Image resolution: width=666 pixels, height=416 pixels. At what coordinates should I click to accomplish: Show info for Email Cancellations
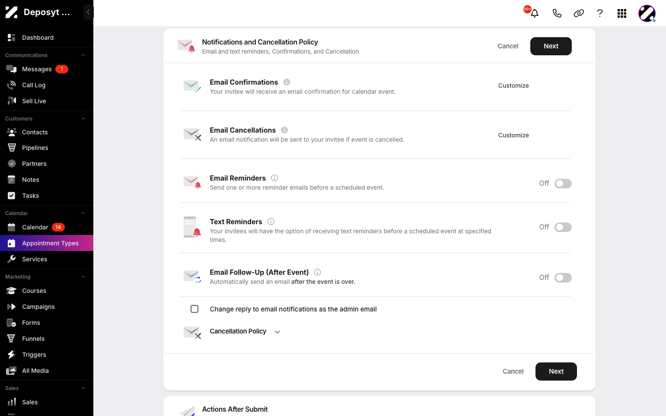(x=284, y=130)
